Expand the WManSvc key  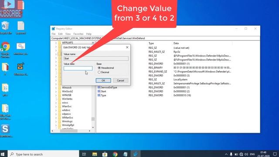(56, 117)
